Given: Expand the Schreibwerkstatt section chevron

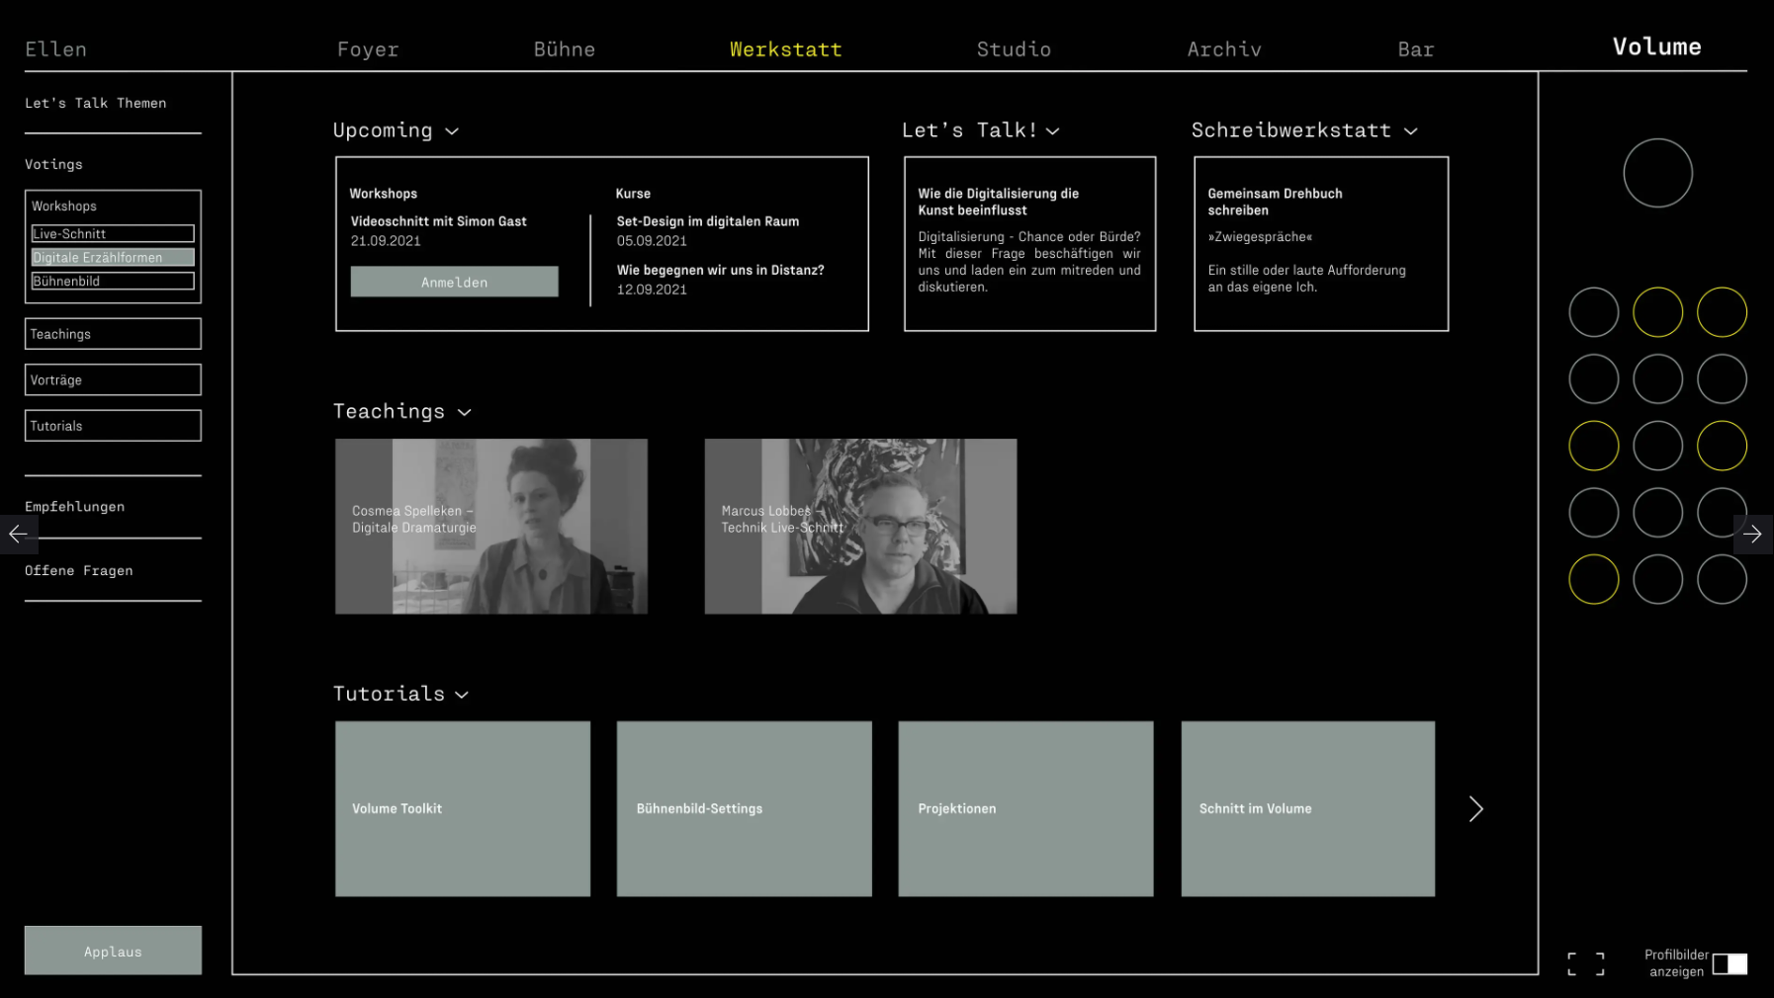Looking at the screenshot, I should coord(1411,131).
